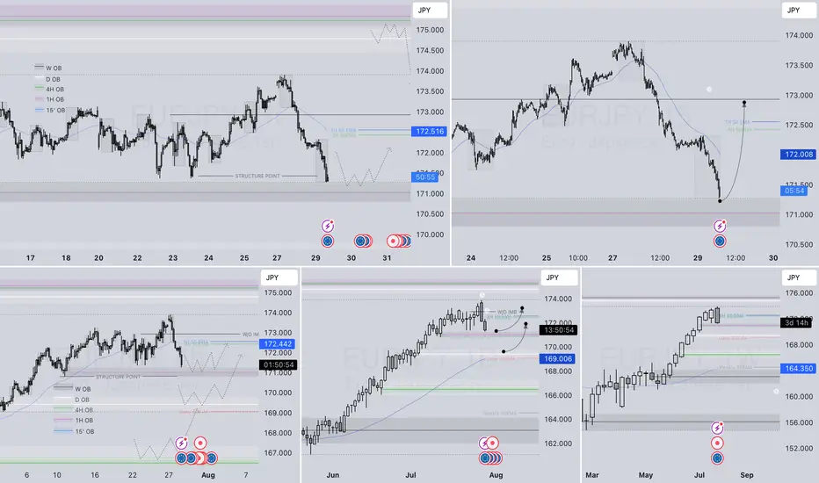This screenshot has height=483, width=819.
Task: Click date label '27' on top-left chart time axis
Action: pos(277,257)
